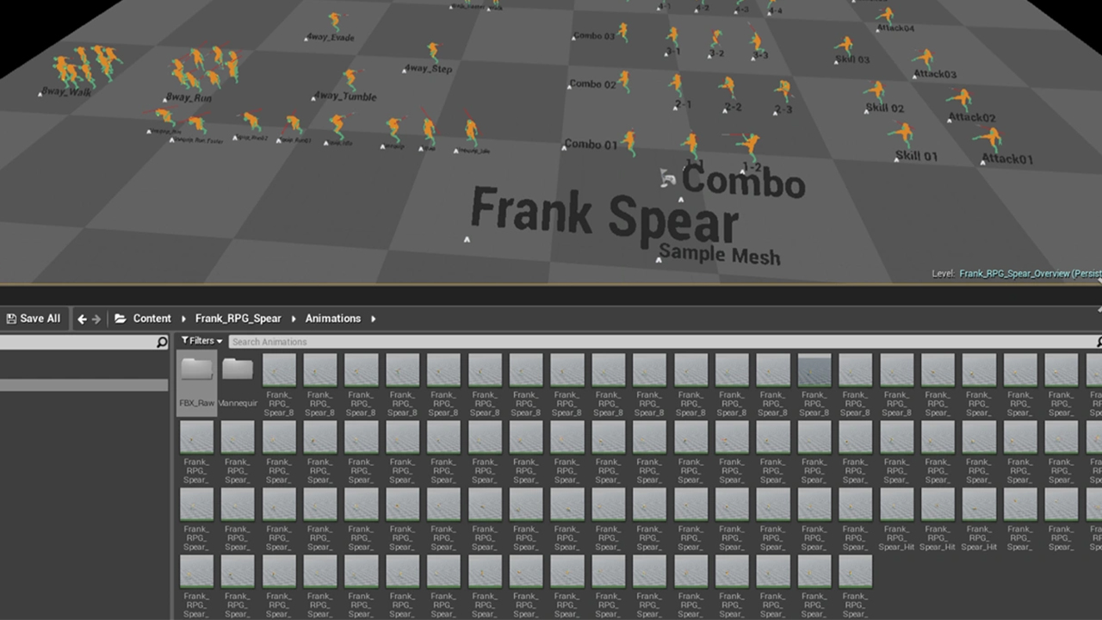1102x620 pixels.
Task: Open the Mannequin folder
Action: point(238,372)
